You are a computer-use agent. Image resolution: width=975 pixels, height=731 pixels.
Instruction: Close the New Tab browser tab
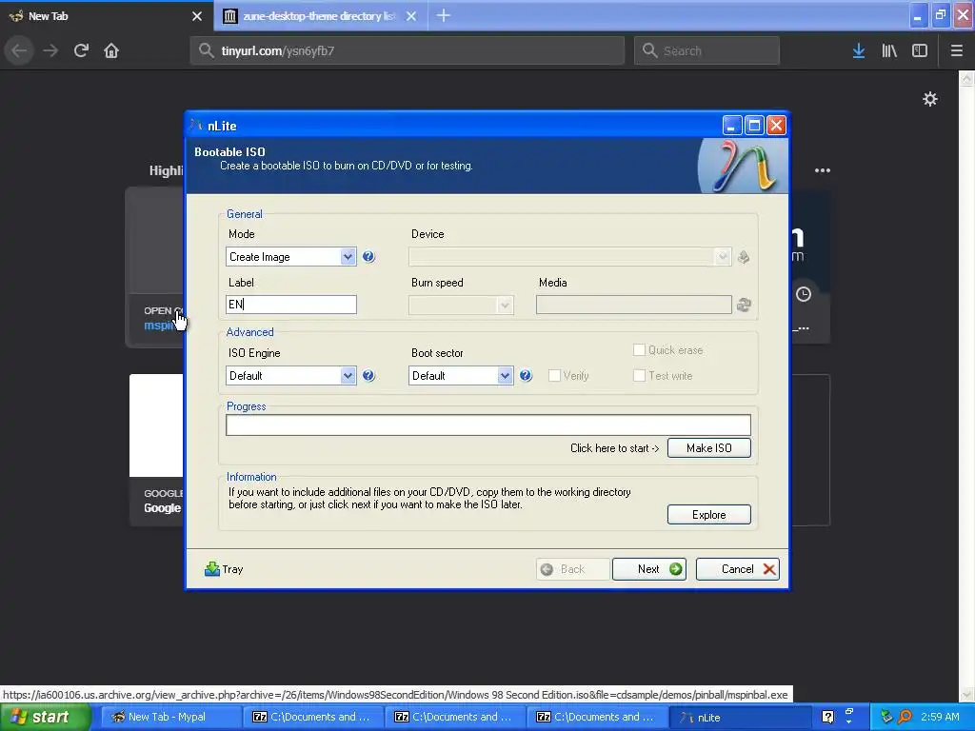197,16
